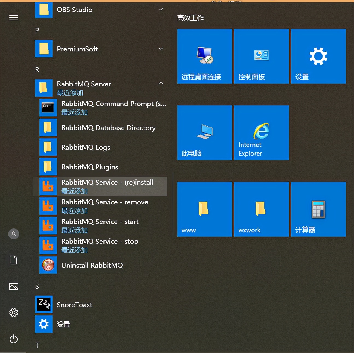Click the PremiumSoft folder icon
This screenshot has width=354, height=353.
[x=44, y=49]
